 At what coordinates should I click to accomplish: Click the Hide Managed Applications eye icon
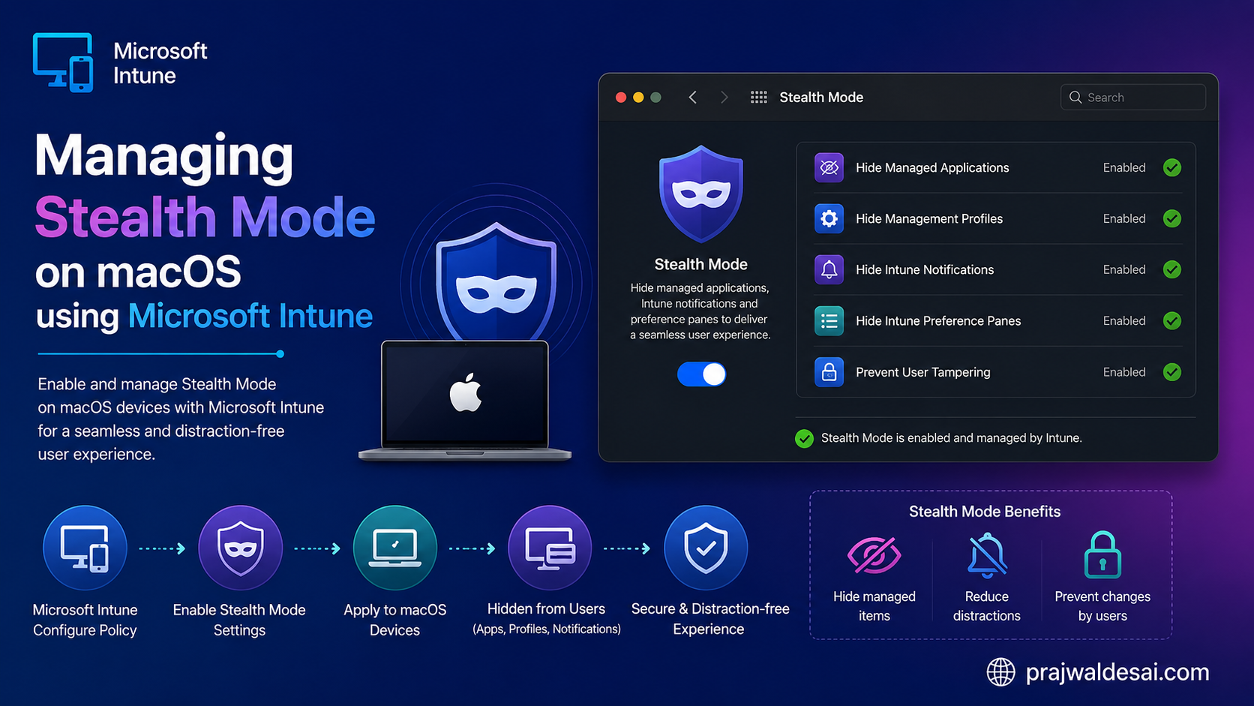tap(829, 167)
